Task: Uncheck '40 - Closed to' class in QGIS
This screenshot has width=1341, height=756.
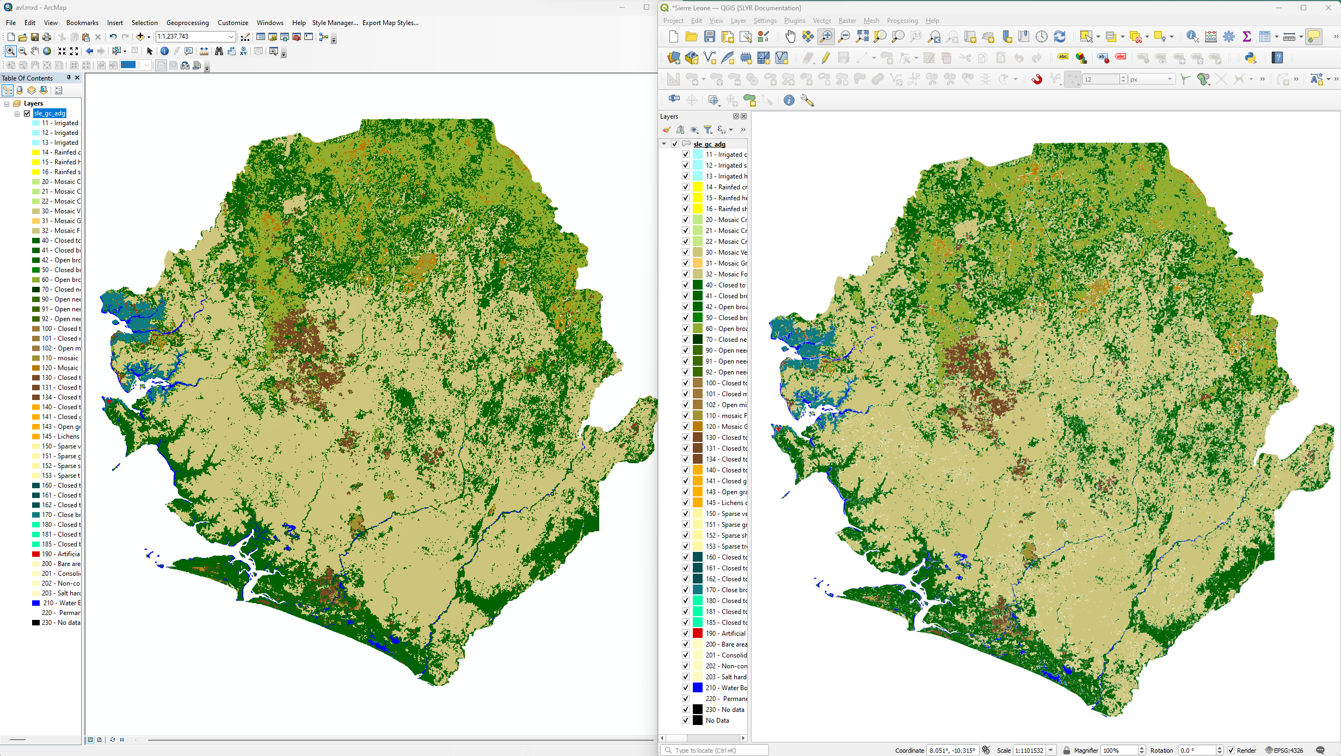Action: click(x=686, y=285)
